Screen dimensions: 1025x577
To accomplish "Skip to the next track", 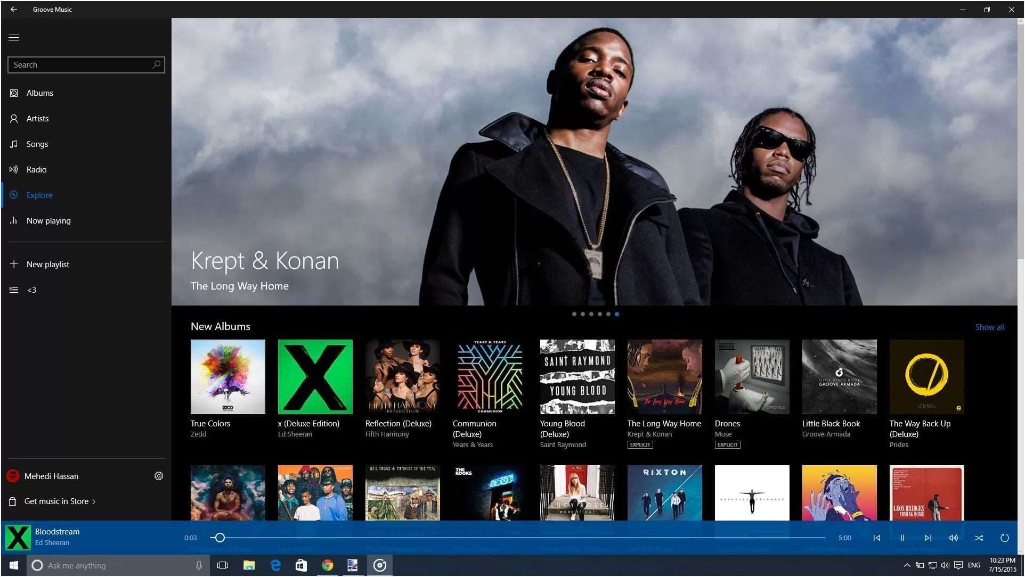I will (x=928, y=538).
